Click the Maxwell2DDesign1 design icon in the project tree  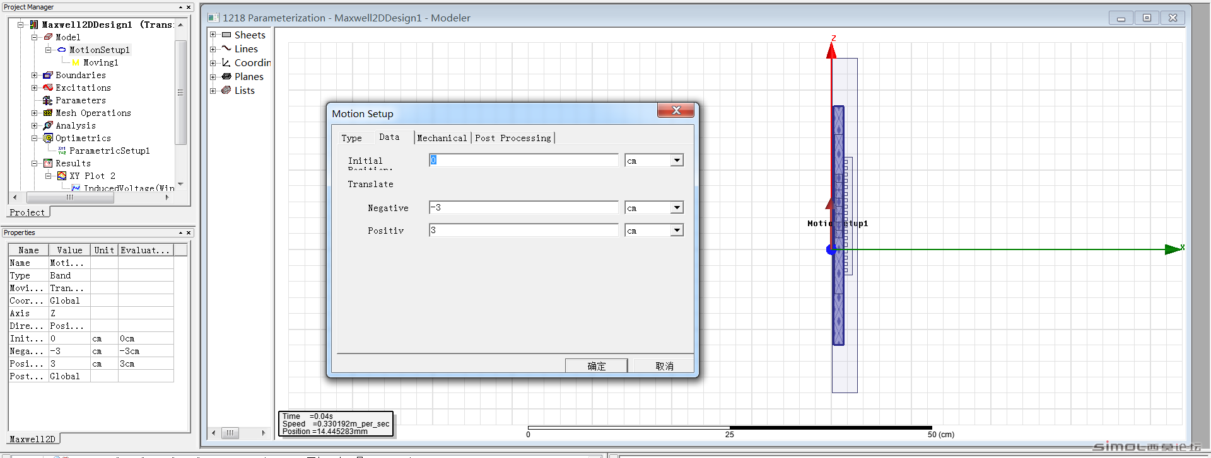[x=34, y=25]
